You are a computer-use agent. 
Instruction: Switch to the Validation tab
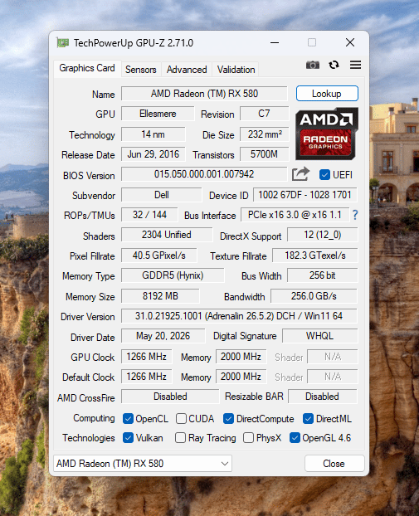[x=236, y=70]
